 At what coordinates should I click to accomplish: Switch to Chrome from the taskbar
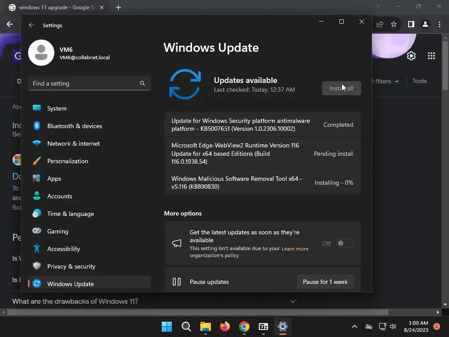[244, 326]
